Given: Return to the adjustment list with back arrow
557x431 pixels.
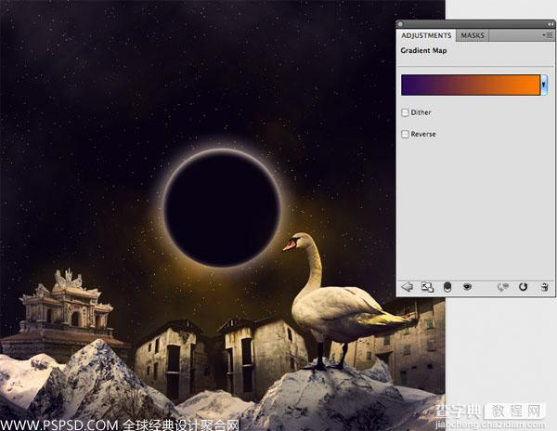Looking at the screenshot, I should [x=407, y=287].
